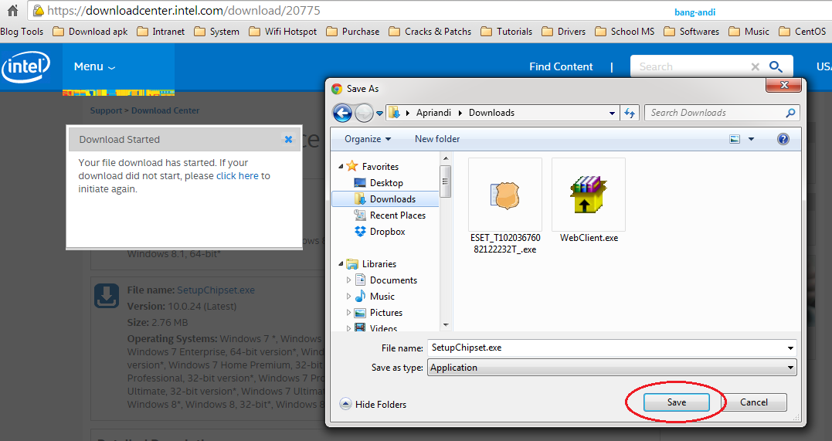
Task: Click the Intel search magnifier icon
Action: (x=776, y=67)
